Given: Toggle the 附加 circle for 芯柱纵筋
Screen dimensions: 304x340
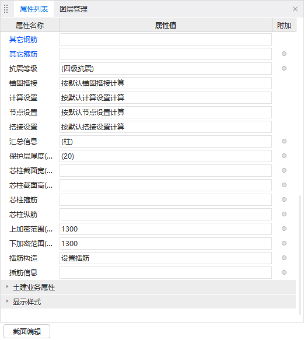Looking at the screenshot, I should pos(284,214).
